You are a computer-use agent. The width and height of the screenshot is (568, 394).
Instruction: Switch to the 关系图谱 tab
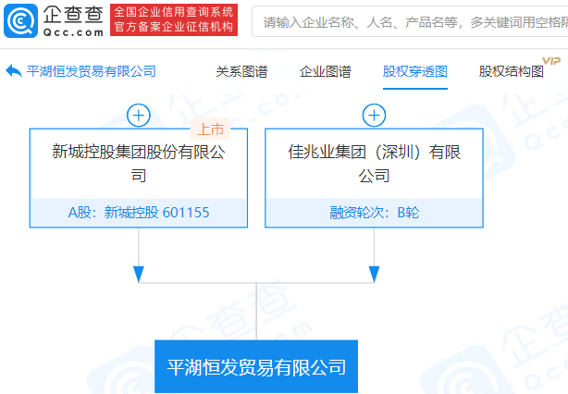point(241,71)
